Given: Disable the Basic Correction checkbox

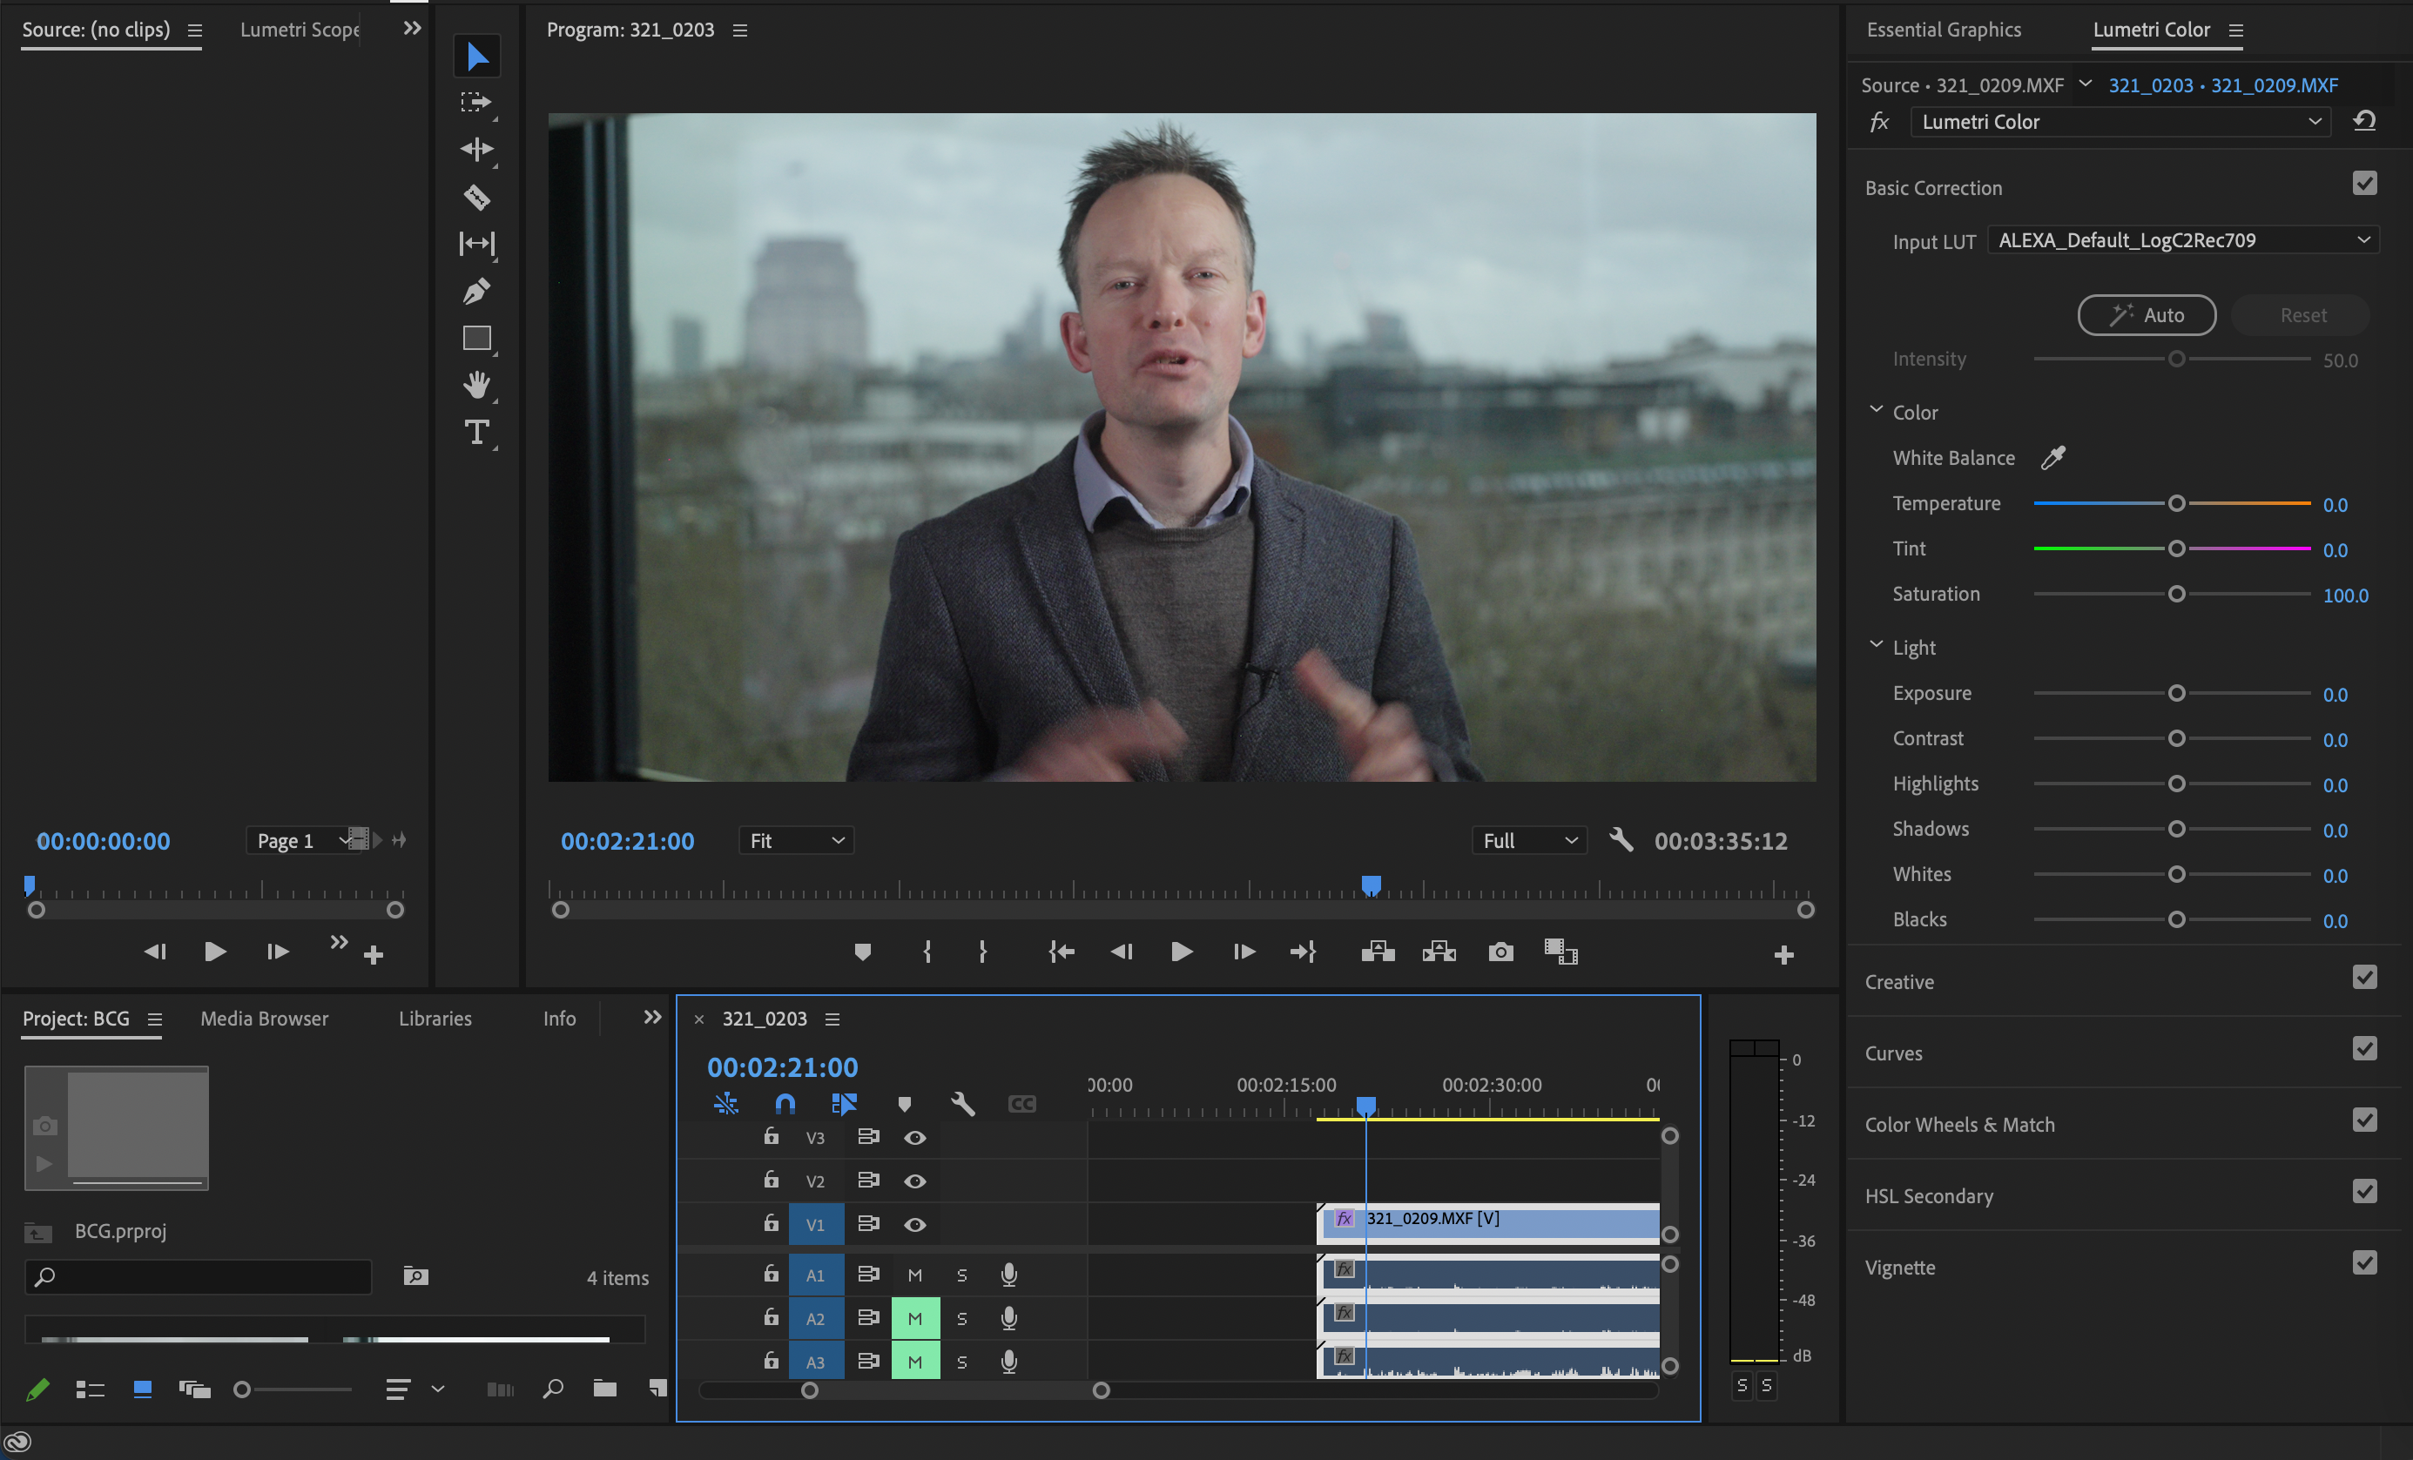Looking at the screenshot, I should [2364, 184].
